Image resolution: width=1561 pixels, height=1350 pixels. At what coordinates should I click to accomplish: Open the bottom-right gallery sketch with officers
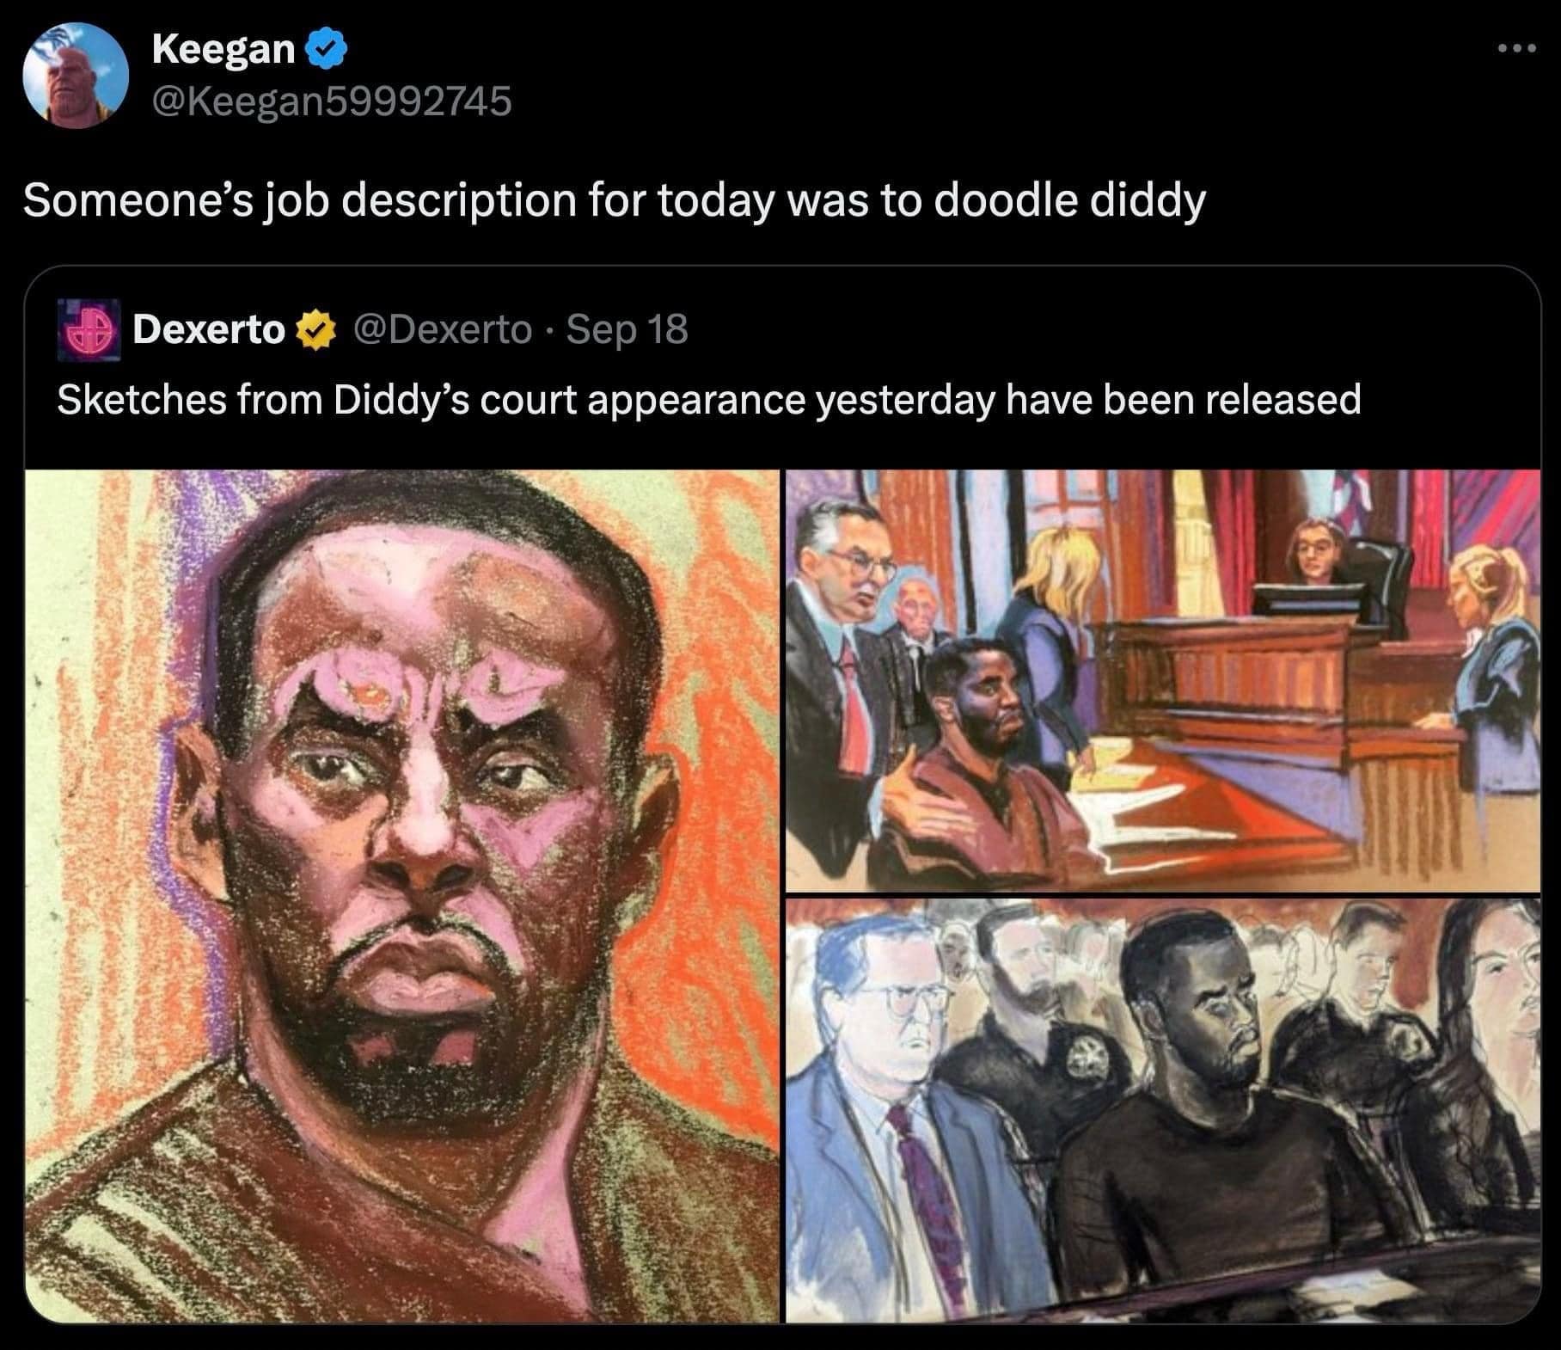(1162, 1109)
